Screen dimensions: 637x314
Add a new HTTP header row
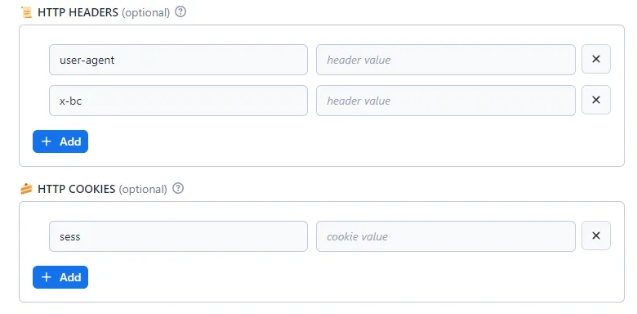click(x=60, y=141)
